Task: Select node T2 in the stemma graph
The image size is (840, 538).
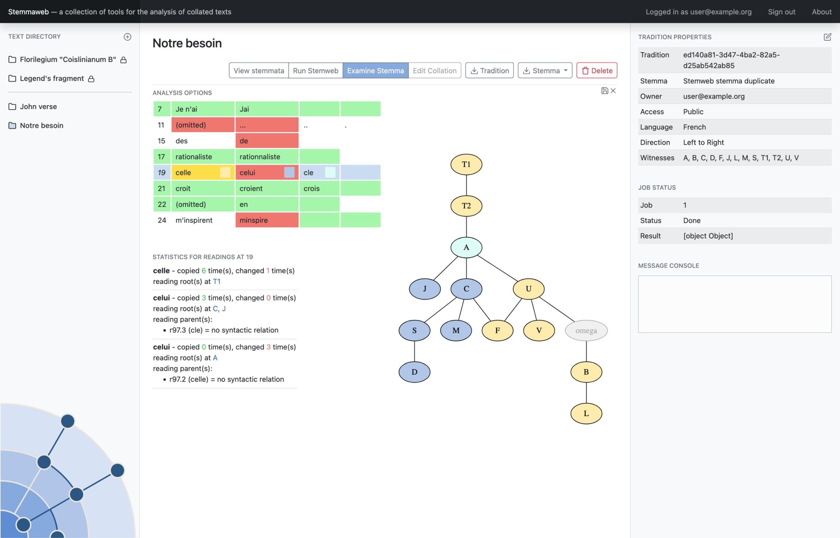Action: point(466,206)
